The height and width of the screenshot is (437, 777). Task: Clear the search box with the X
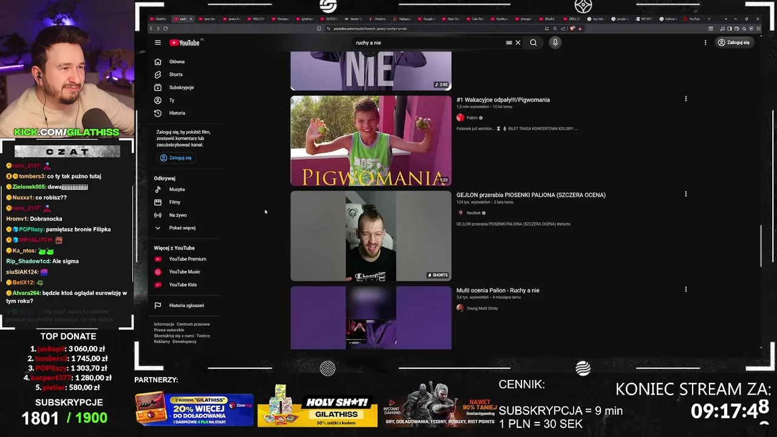tap(518, 42)
